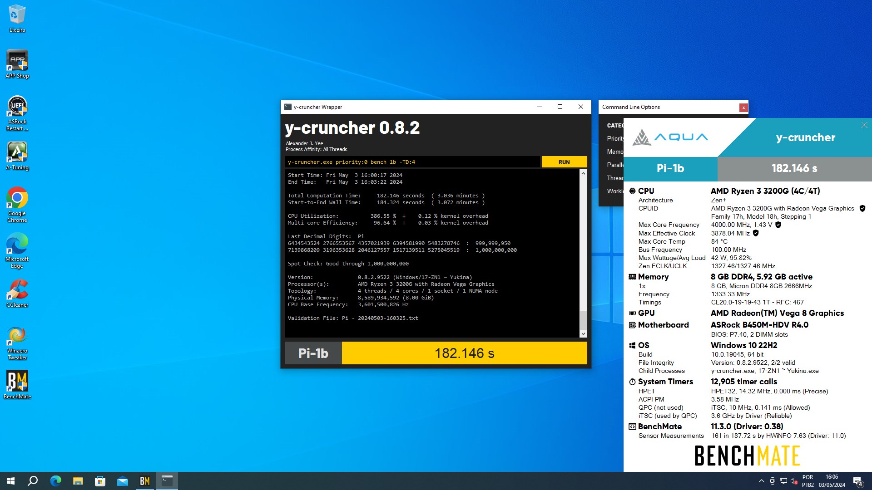The width and height of the screenshot is (872, 490).
Task: Click '12,905 timer calls' value
Action: point(744,382)
